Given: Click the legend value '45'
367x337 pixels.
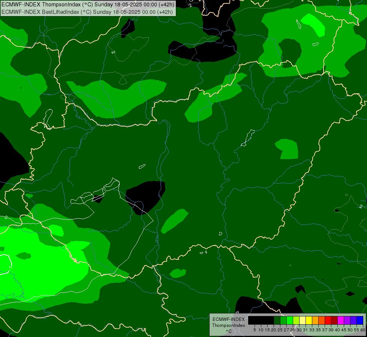Looking at the screenshot, I should pos(344,330).
